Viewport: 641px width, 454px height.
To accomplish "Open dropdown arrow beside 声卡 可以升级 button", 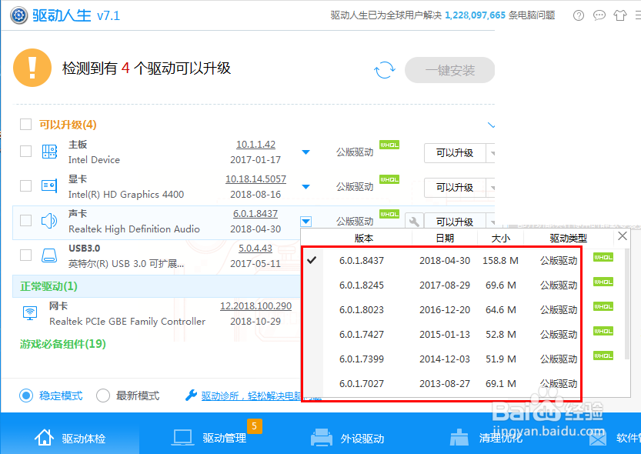I will point(491,221).
